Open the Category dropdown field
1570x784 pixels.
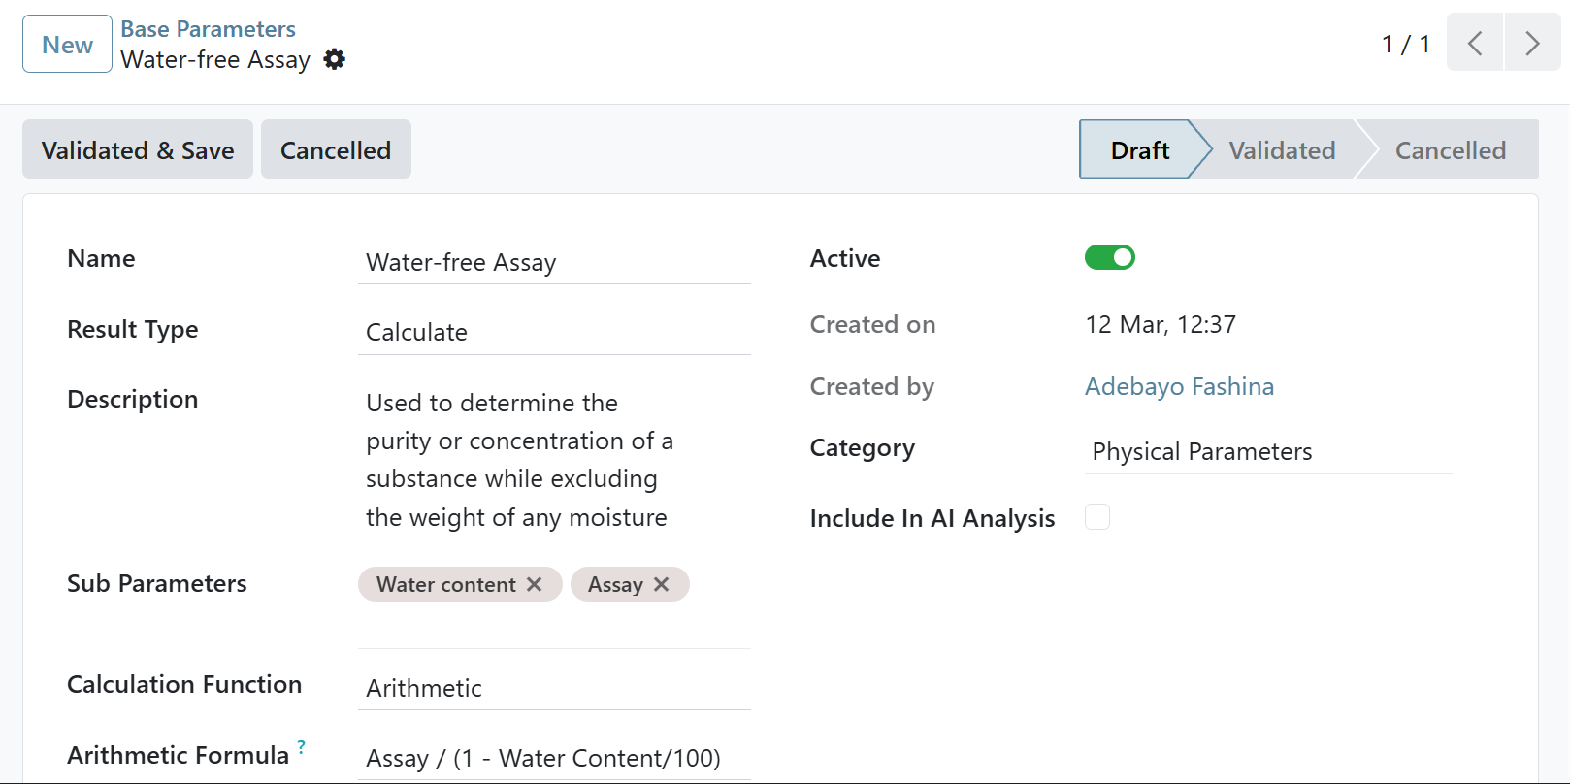(x=1267, y=452)
